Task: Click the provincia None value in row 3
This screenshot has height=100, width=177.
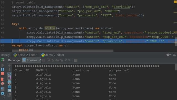Action: click(76, 83)
